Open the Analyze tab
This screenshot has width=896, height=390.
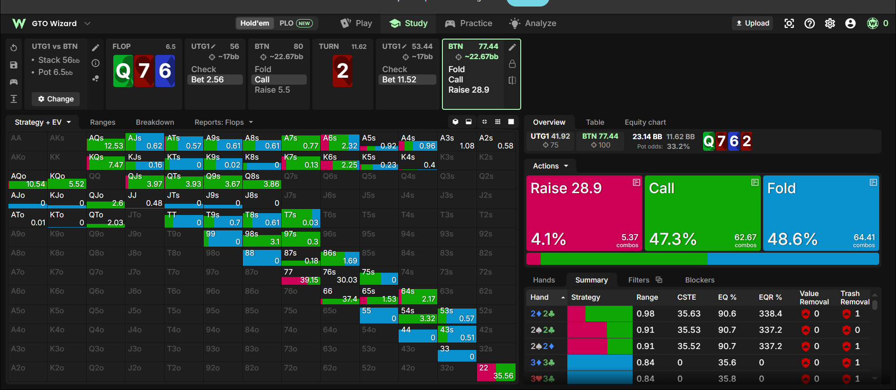point(532,23)
